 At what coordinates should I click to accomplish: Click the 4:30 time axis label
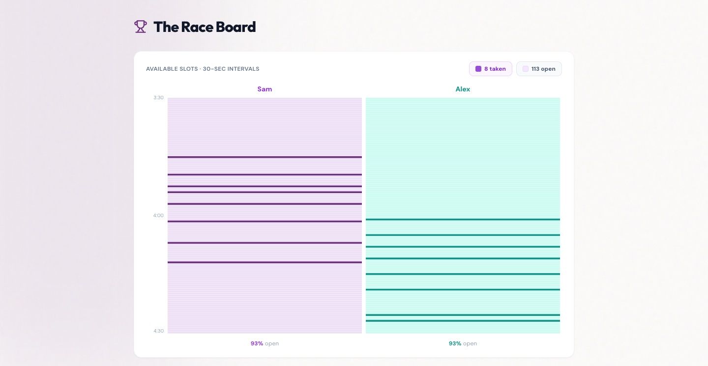pyautogui.click(x=158, y=331)
